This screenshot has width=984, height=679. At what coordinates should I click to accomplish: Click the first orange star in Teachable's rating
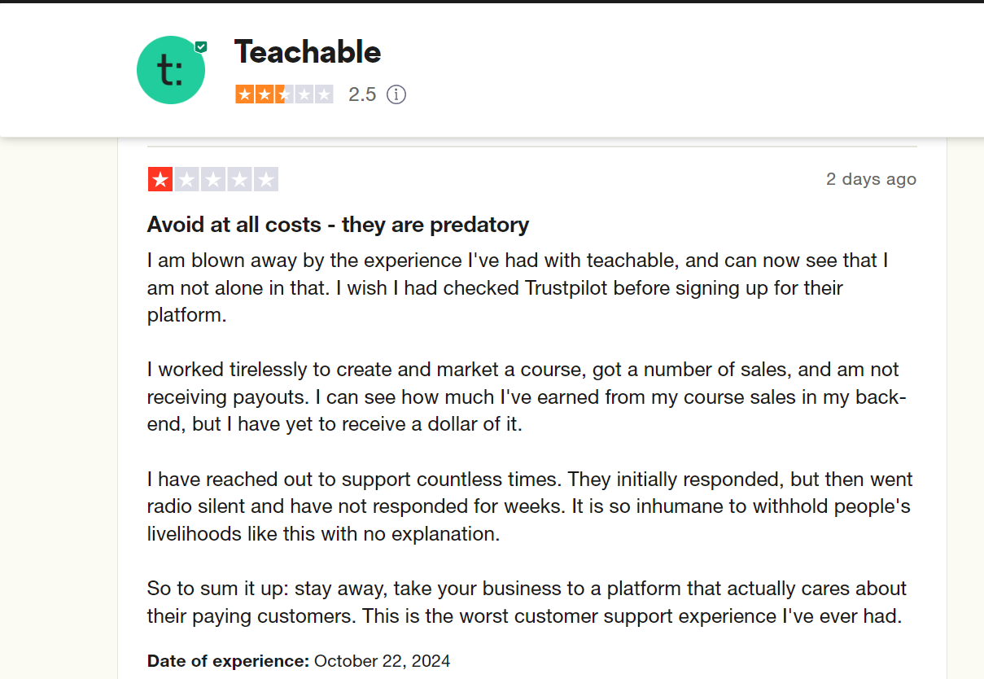[x=246, y=94]
